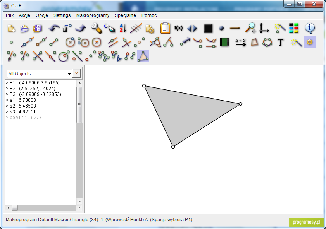
Task: Click the wrench edit-object tool
Action: [97, 28]
